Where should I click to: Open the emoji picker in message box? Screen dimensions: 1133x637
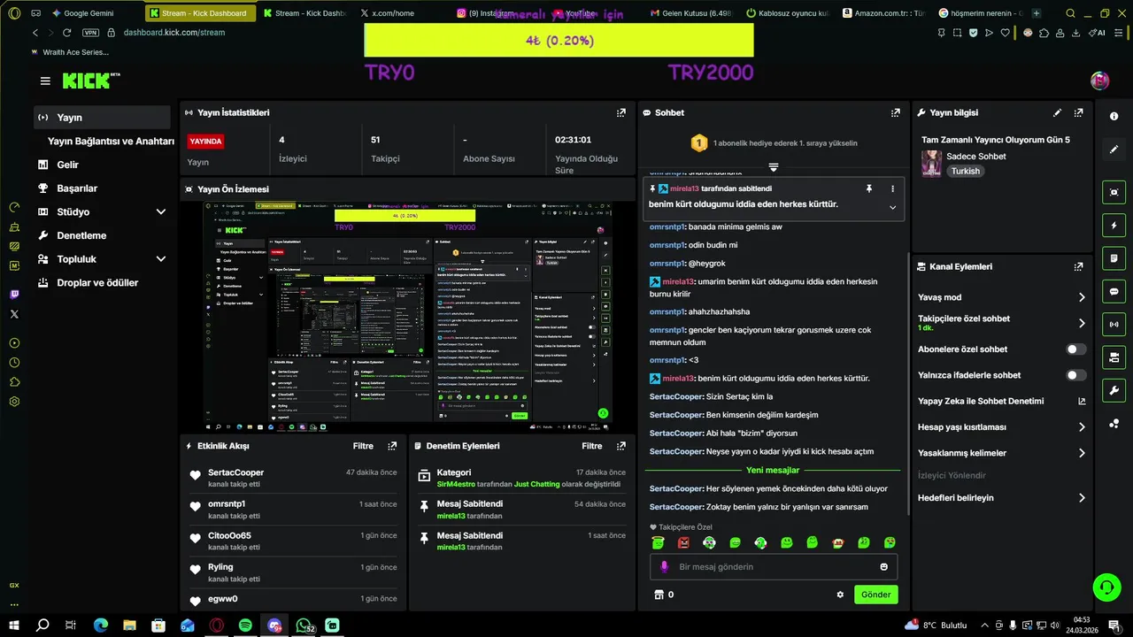(883, 566)
